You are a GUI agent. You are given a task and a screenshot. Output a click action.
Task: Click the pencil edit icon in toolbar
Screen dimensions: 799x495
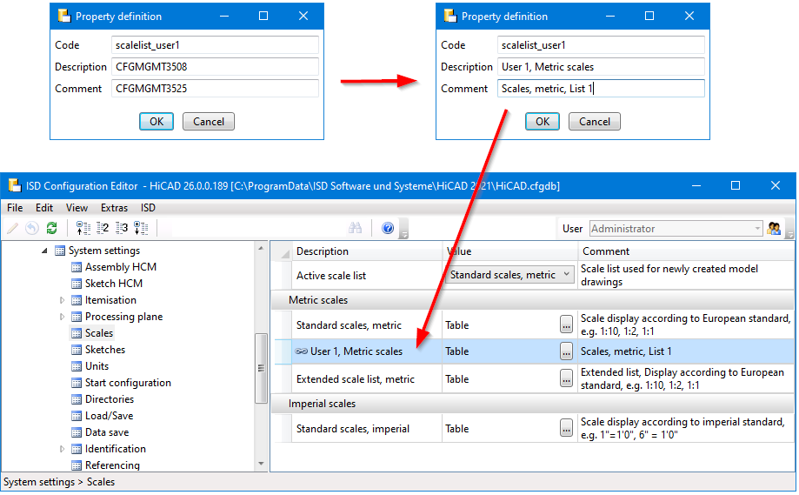coord(13,229)
